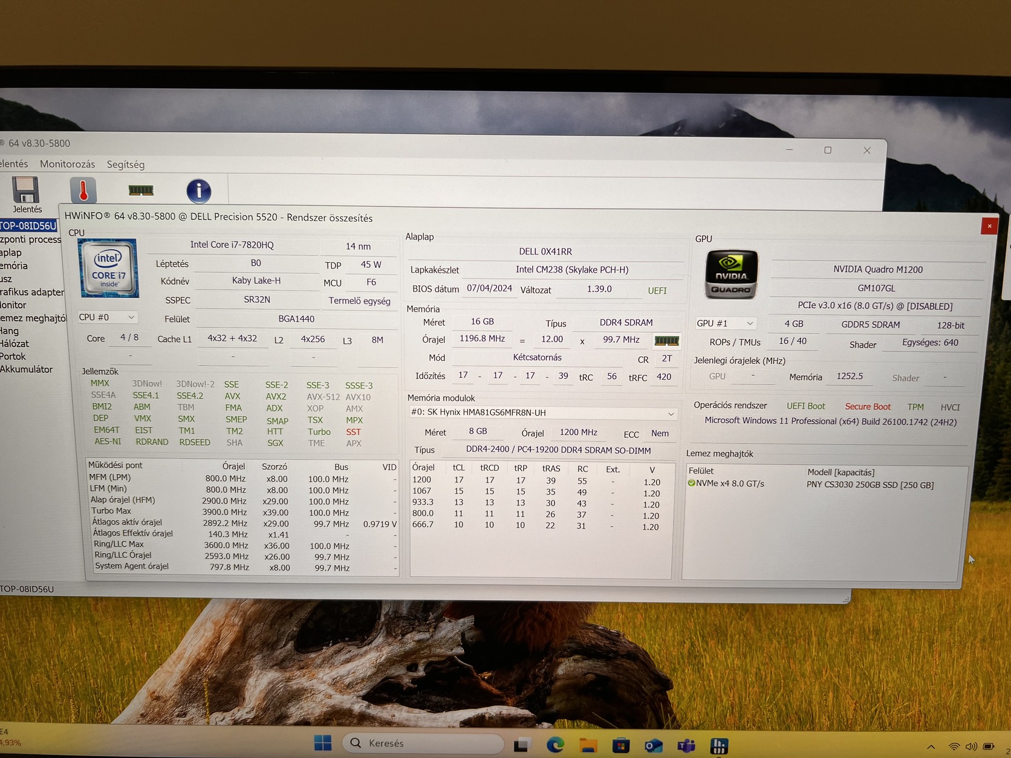Click the DDR4-2400 / PC4-19200 module type

(558, 450)
